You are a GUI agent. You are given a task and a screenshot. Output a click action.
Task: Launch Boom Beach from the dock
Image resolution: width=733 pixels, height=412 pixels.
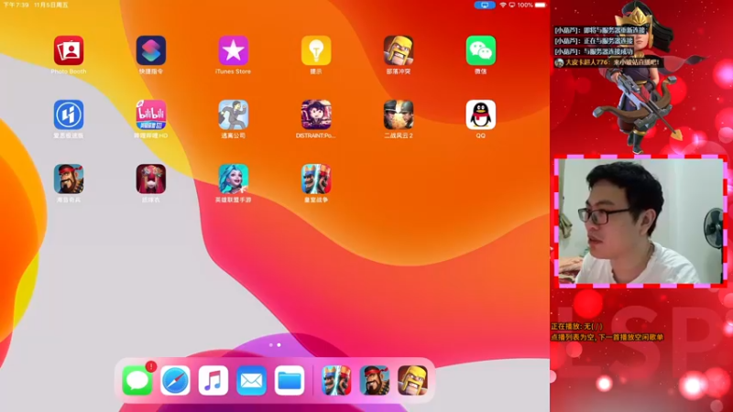pos(375,380)
